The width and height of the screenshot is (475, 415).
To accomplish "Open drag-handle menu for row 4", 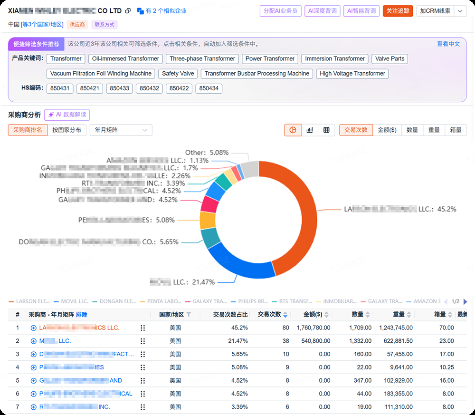I will [x=142, y=367].
